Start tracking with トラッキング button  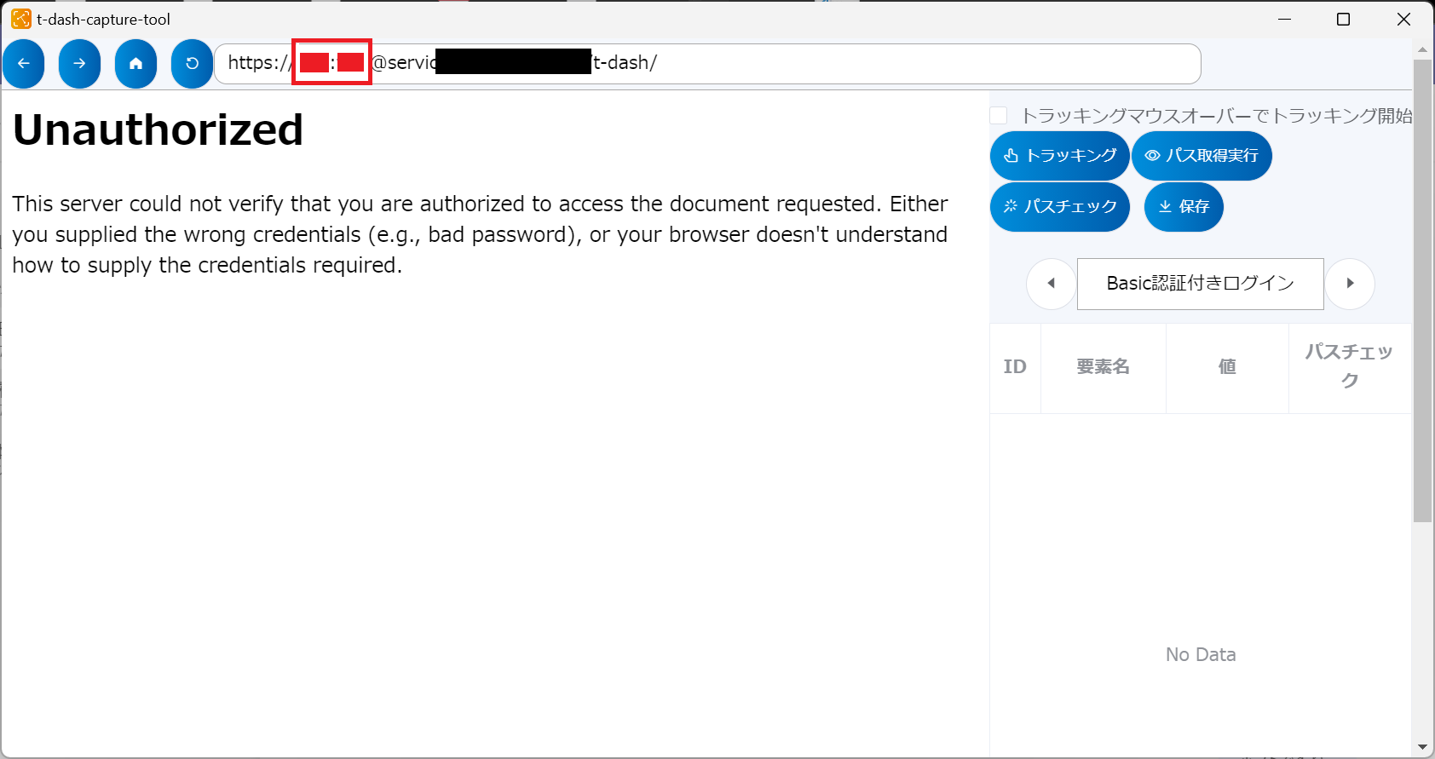[1059, 156]
